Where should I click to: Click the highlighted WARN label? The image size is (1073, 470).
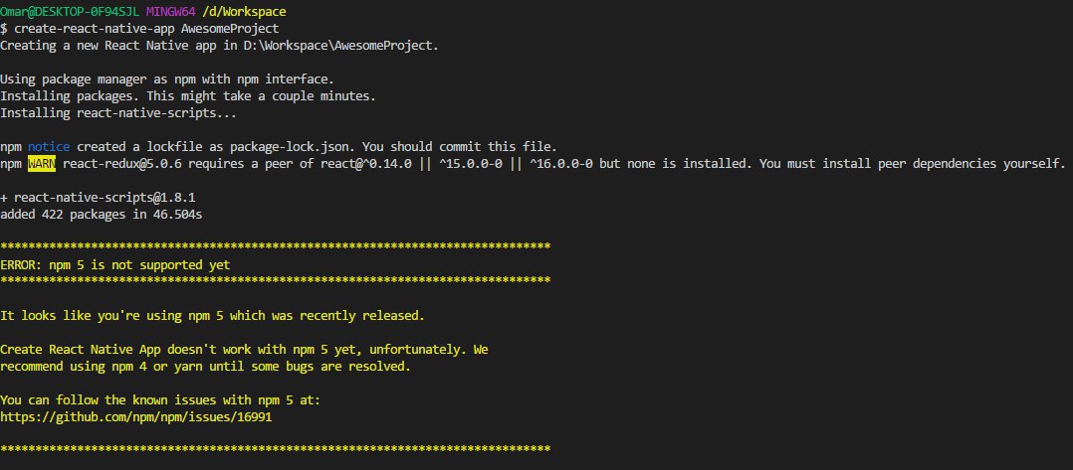[x=42, y=164]
